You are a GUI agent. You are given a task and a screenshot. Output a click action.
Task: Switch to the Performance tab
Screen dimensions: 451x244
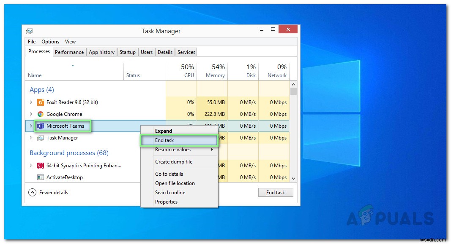click(x=69, y=52)
